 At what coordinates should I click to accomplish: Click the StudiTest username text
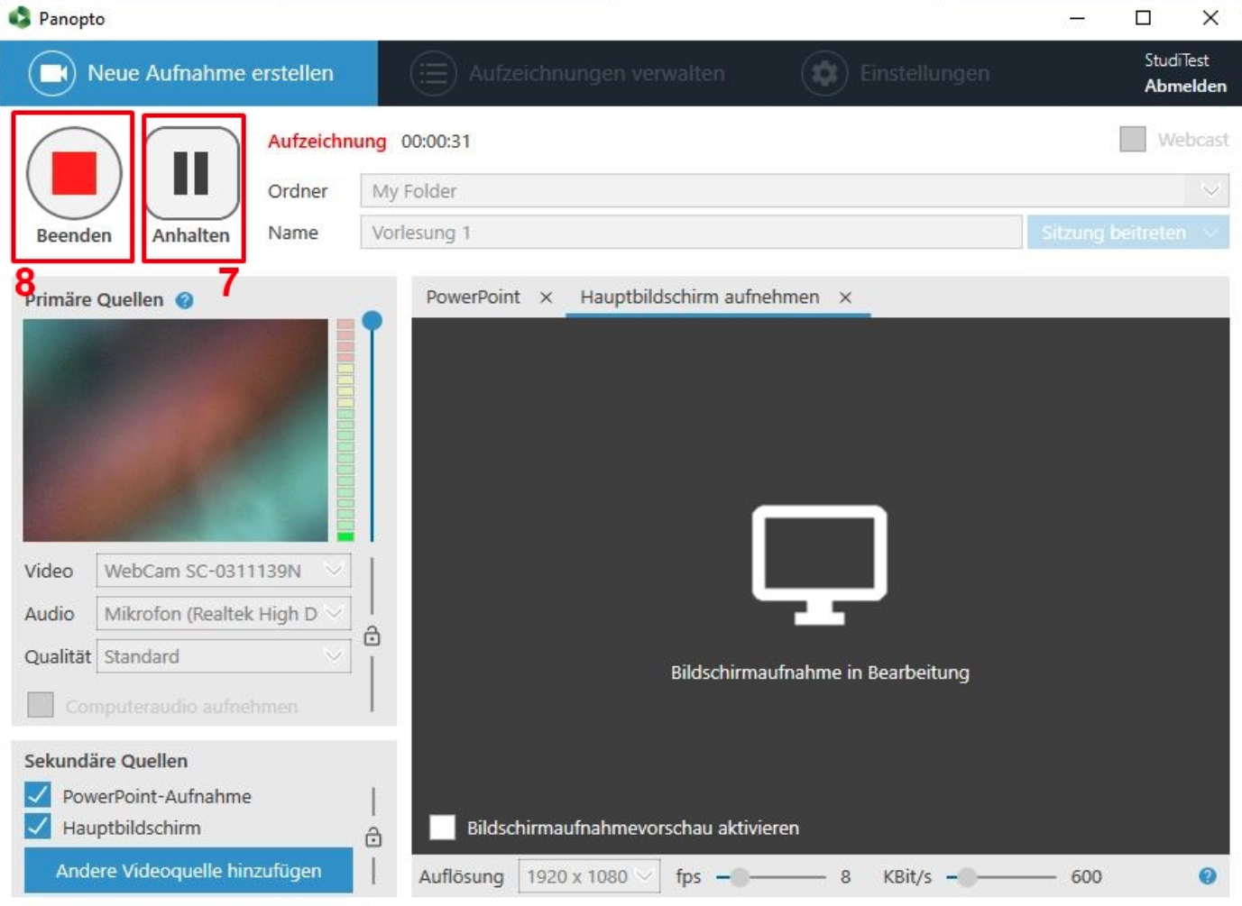tap(1176, 60)
